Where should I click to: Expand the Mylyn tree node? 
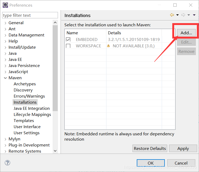click(5, 139)
